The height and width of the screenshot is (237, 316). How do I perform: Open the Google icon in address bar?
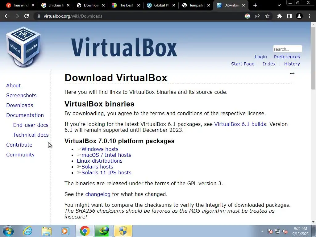(x=247, y=16)
